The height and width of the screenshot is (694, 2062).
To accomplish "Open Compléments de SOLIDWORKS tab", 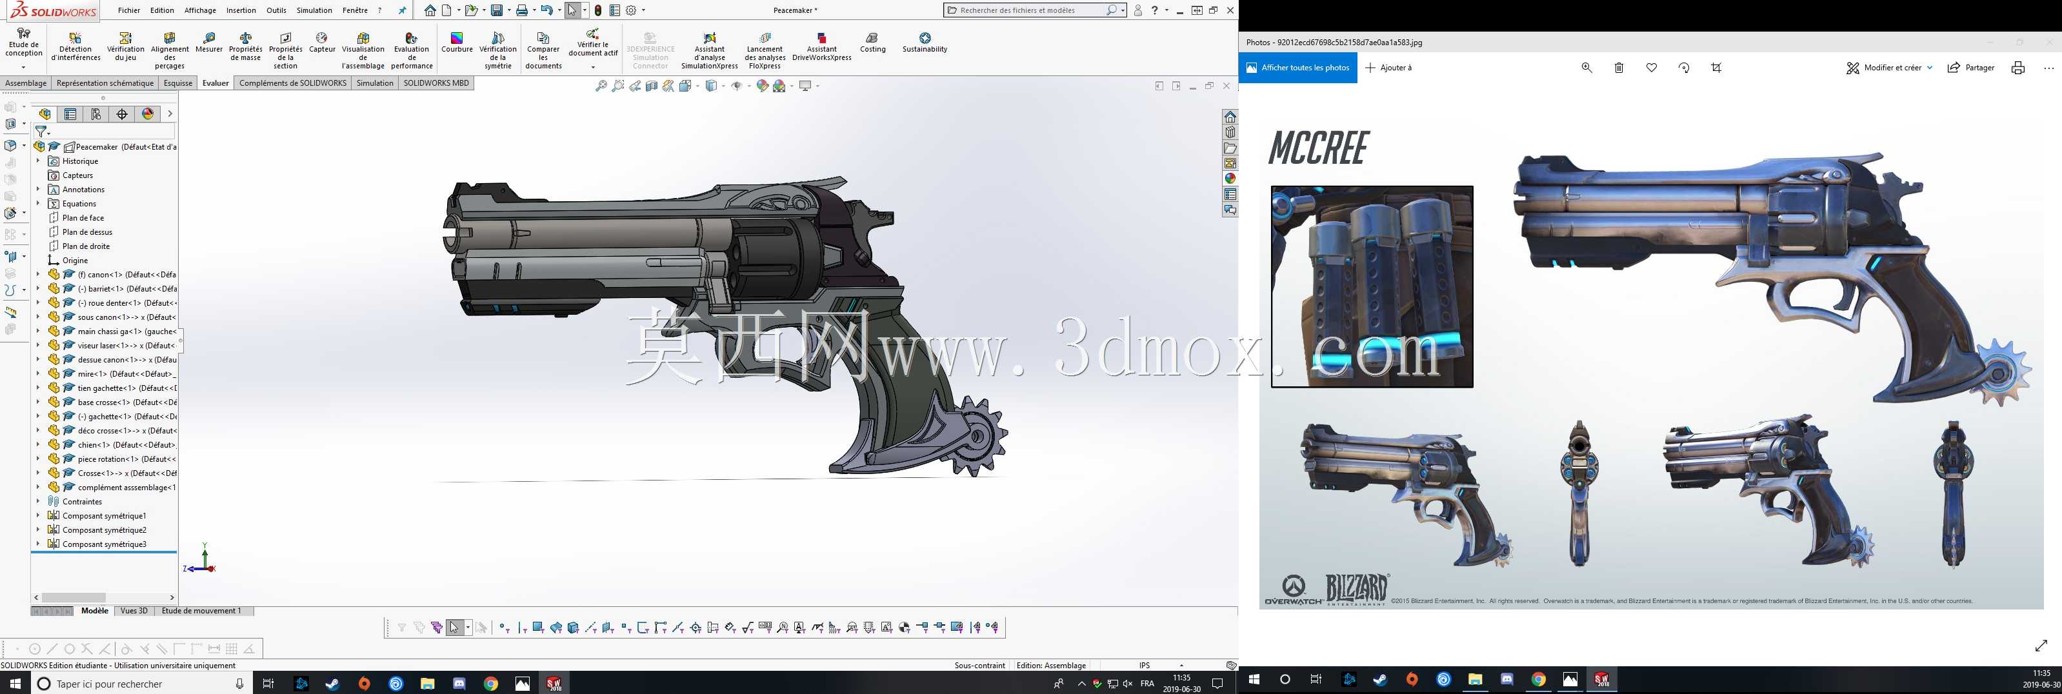I will [293, 83].
